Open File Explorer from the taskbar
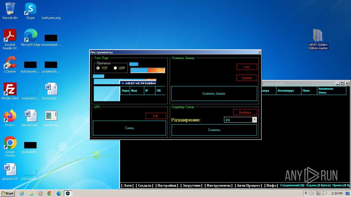 point(31,193)
